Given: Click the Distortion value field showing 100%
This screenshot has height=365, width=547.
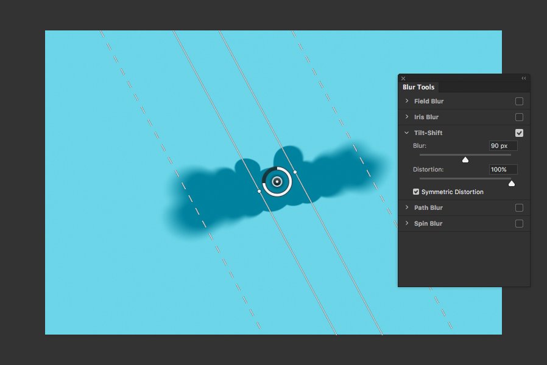Looking at the screenshot, I should click(x=503, y=169).
